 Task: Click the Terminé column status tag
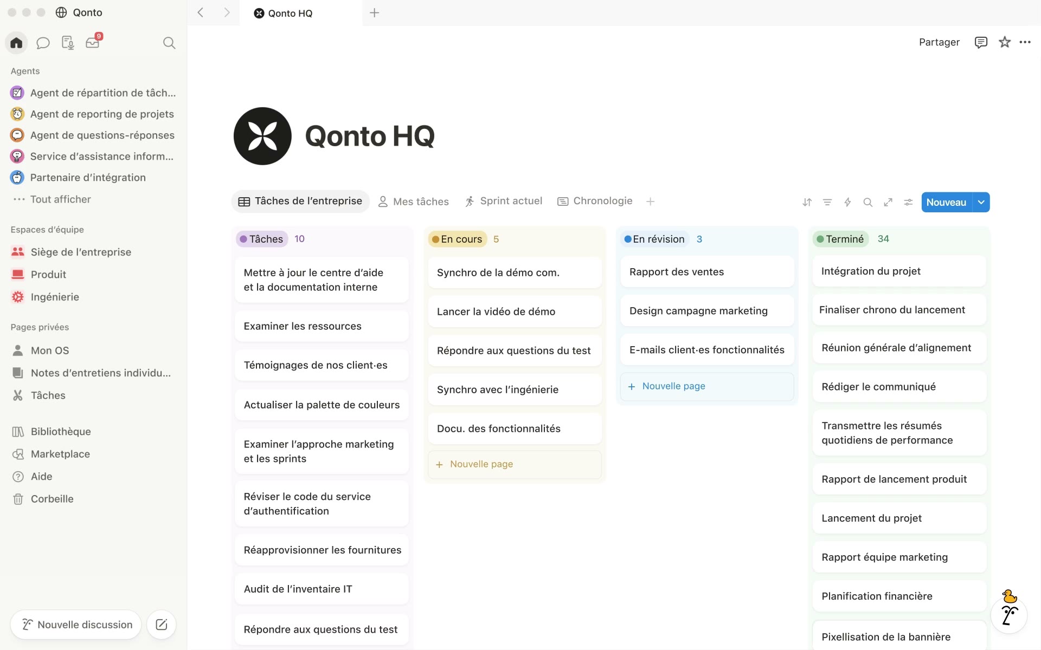(840, 239)
